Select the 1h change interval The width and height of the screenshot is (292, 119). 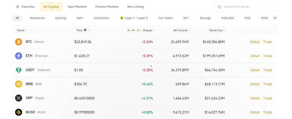coord(129,30)
